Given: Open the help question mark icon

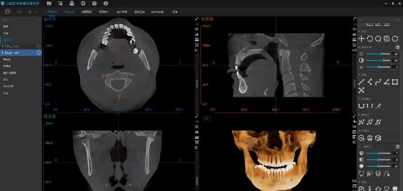Looking at the screenshot, I should pyautogui.click(x=94, y=4).
